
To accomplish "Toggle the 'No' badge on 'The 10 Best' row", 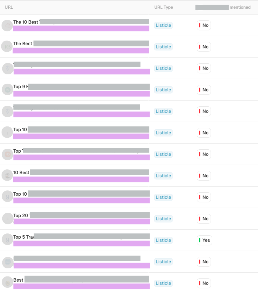I will (203, 25).
